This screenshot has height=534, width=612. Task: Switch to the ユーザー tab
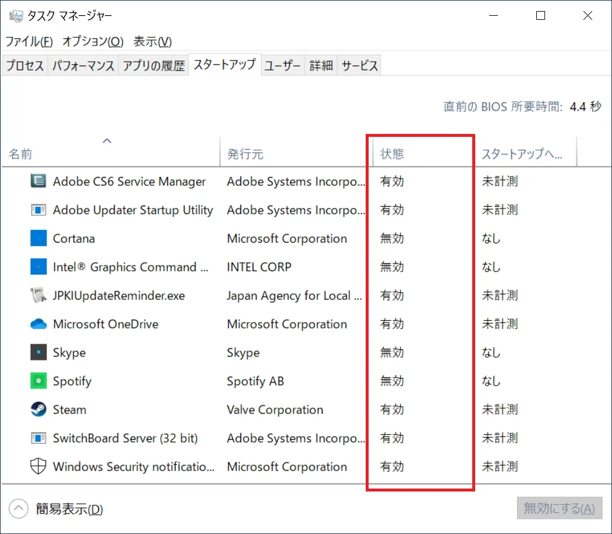[x=282, y=66]
